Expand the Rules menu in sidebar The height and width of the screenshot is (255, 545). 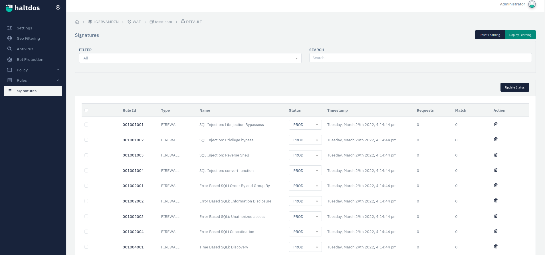point(33,80)
